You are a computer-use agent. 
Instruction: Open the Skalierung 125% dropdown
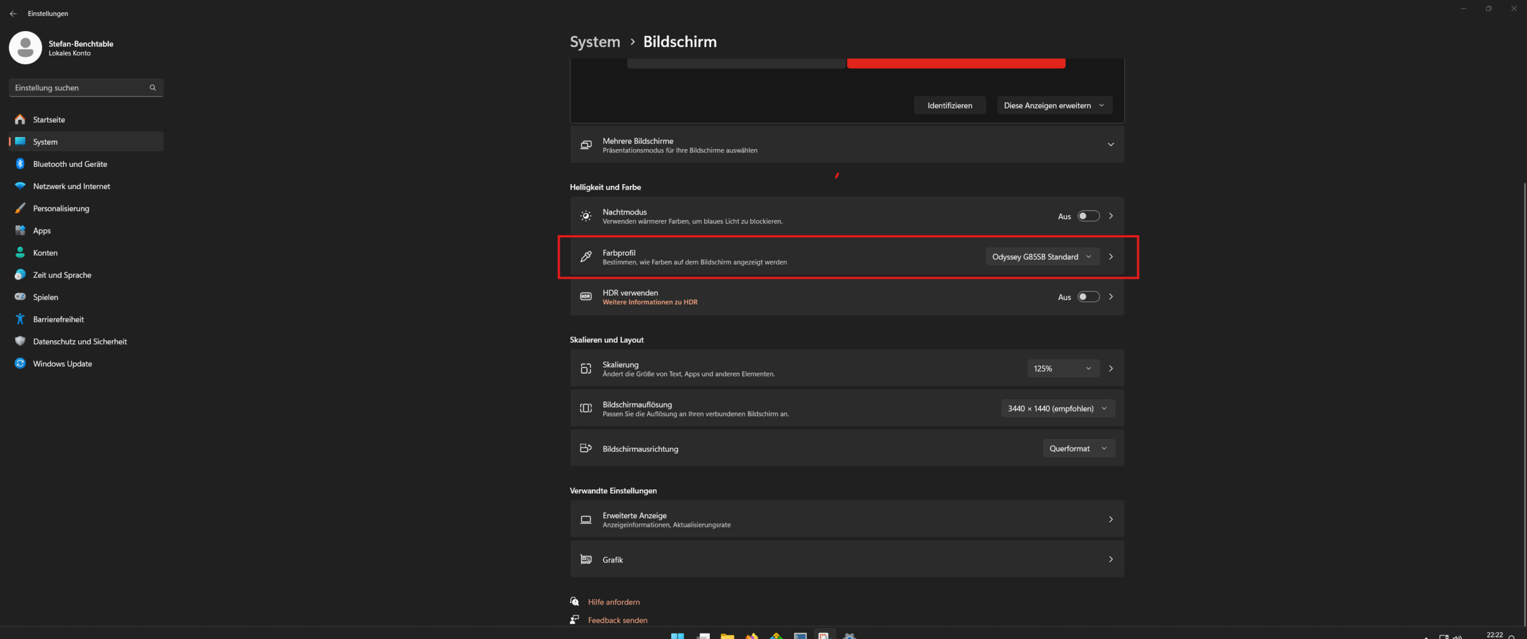(1063, 368)
